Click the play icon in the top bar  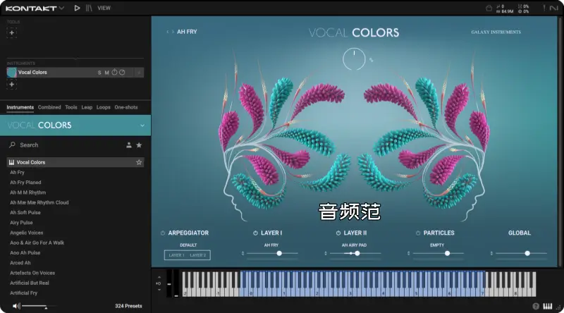pos(77,8)
